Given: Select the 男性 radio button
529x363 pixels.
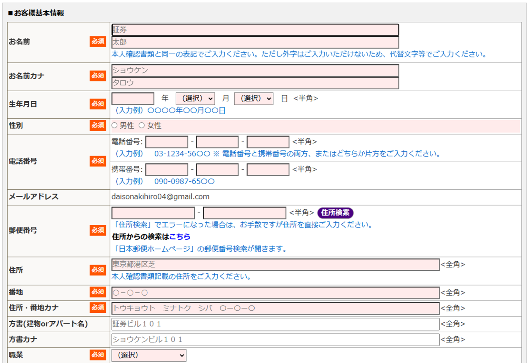Looking at the screenshot, I should (x=114, y=126).
